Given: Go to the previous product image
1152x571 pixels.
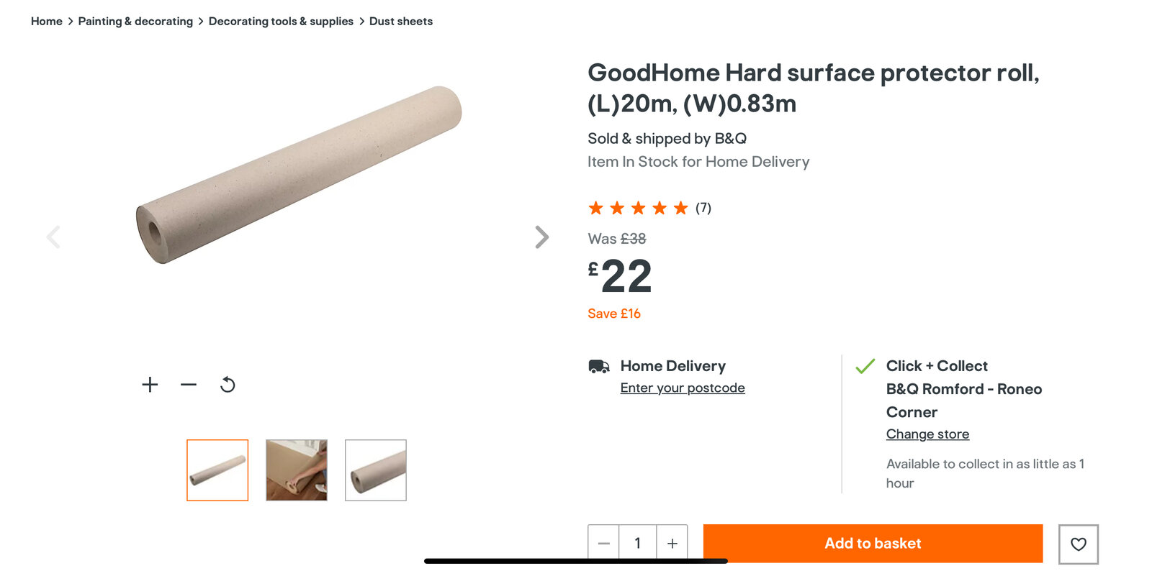Looking at the screenshot, I should coord(53,237).
